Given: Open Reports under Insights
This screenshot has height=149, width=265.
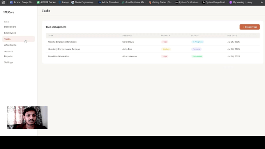Looking at the screenshot, I should point(8,56).
